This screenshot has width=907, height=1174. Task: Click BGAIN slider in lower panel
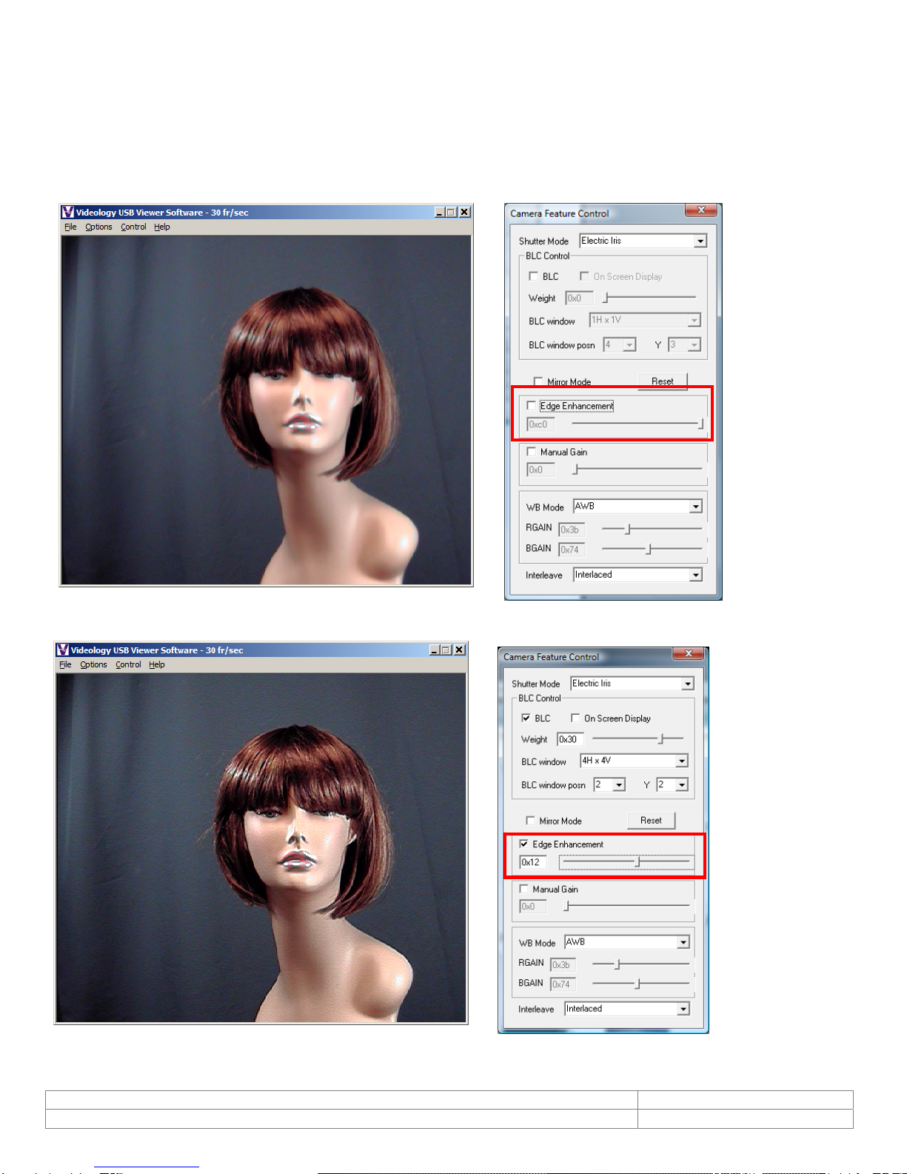pos(640,984)
